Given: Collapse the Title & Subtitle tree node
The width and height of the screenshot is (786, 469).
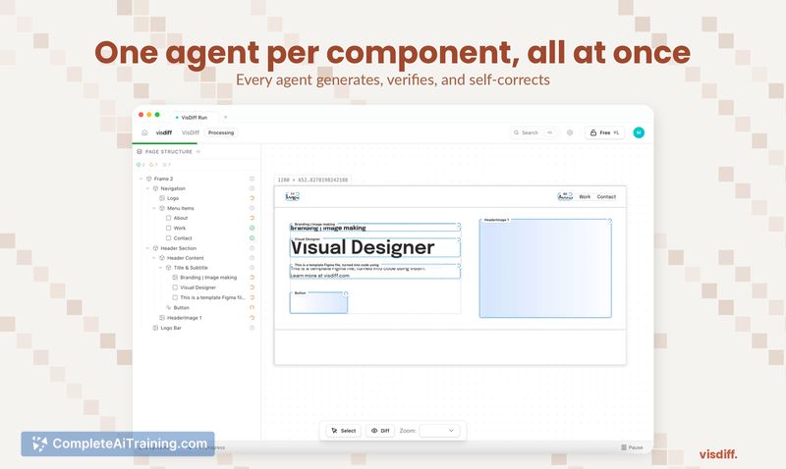Looking at the screenshot, I should tap(160, 268).
